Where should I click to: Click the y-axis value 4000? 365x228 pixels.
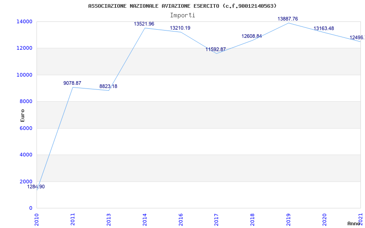26,155
